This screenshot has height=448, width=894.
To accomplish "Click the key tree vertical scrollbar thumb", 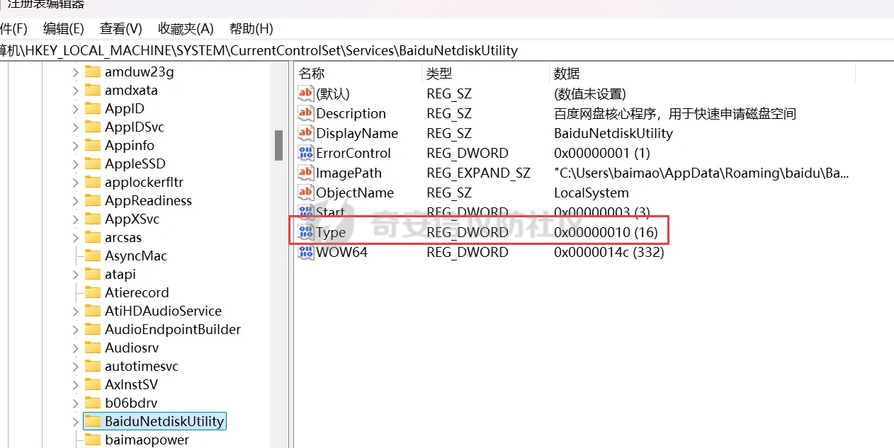I will [x=278, y=145].
